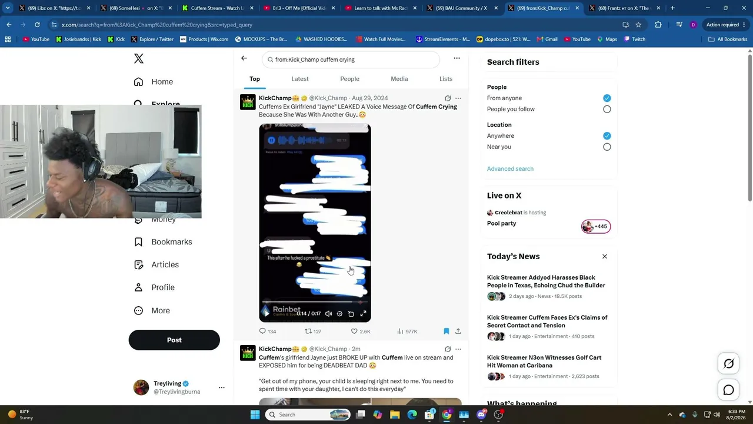The width and height of the screenshot is (753, 424).
Task: Seek on the video progress bar
Action: pyautogui.click(x=315, y=303)
